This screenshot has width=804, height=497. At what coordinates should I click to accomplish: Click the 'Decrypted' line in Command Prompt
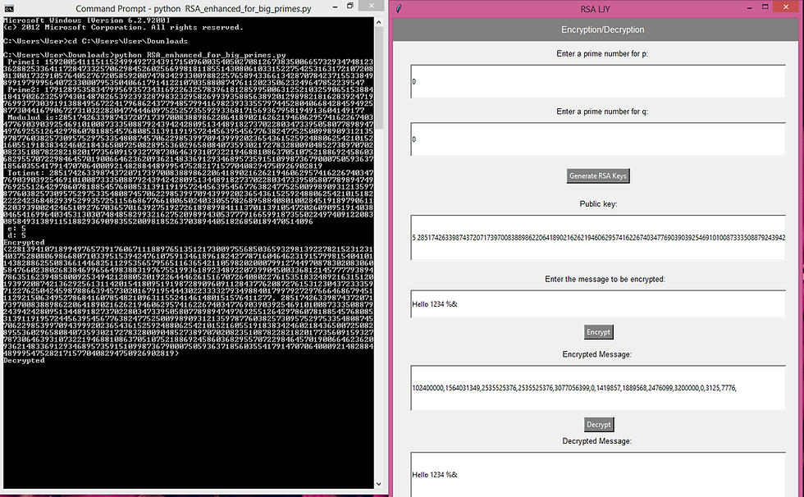(x=24, y=360)
